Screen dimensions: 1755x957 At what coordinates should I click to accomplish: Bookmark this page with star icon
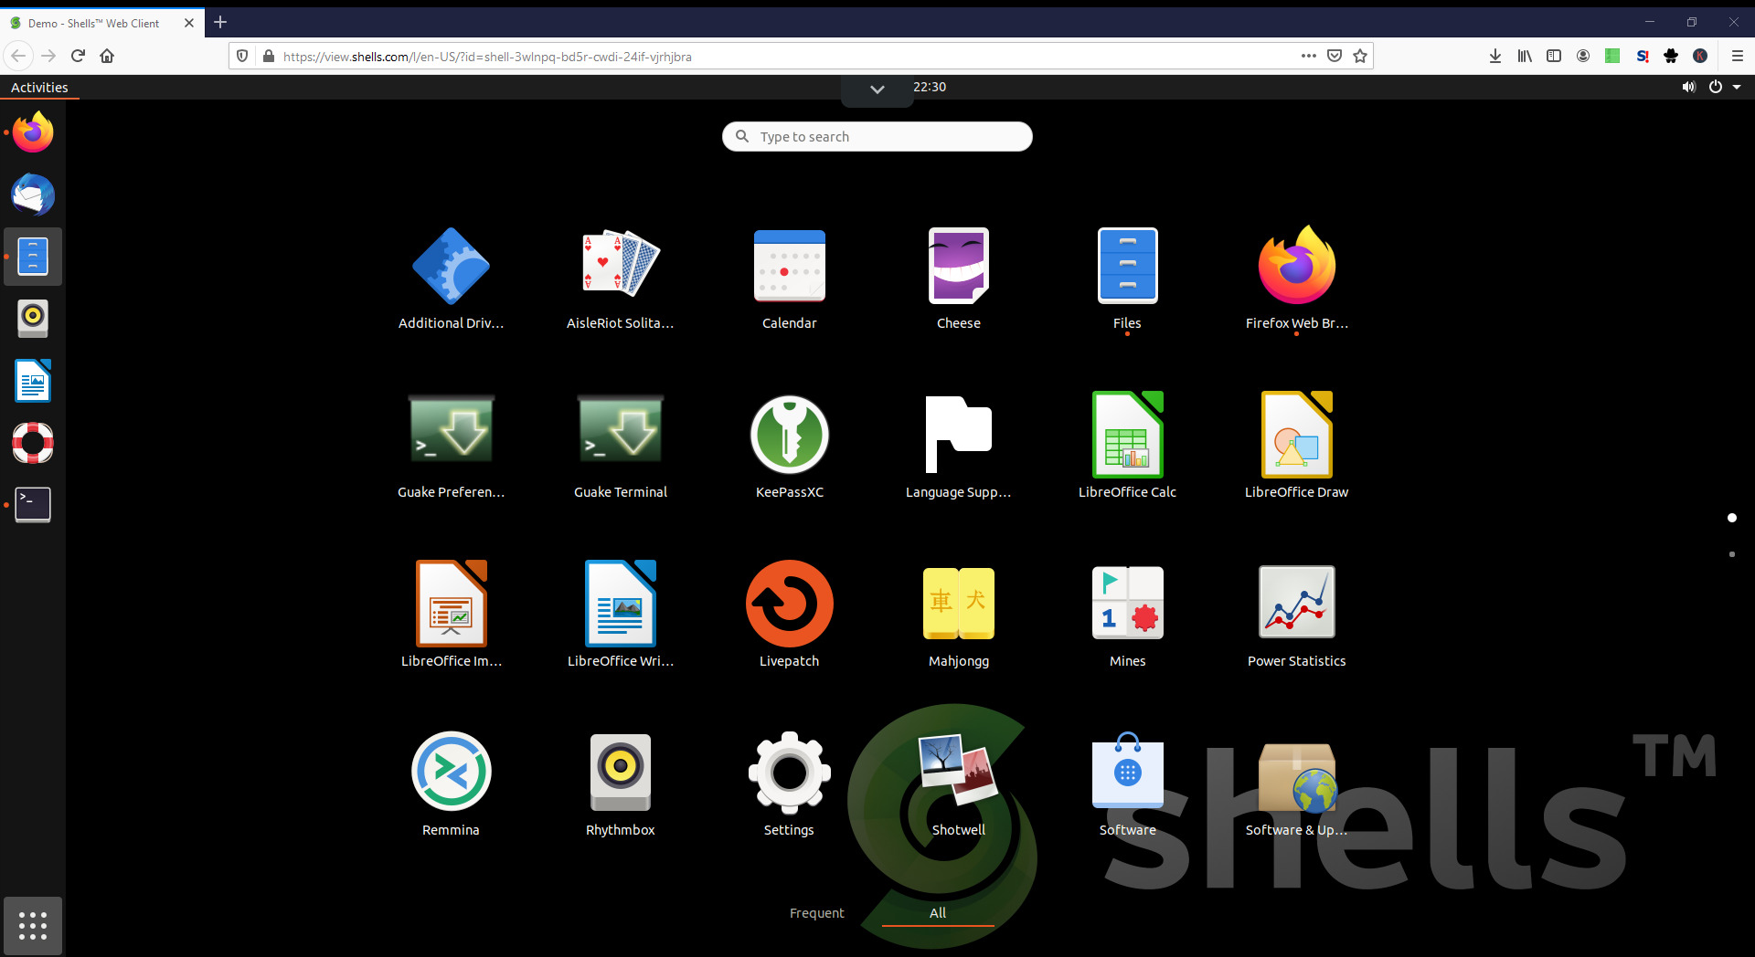[1360, 56]
